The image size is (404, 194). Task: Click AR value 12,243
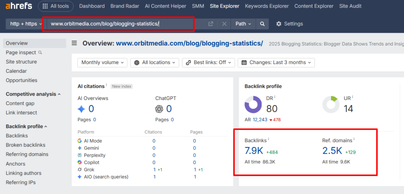260,120
